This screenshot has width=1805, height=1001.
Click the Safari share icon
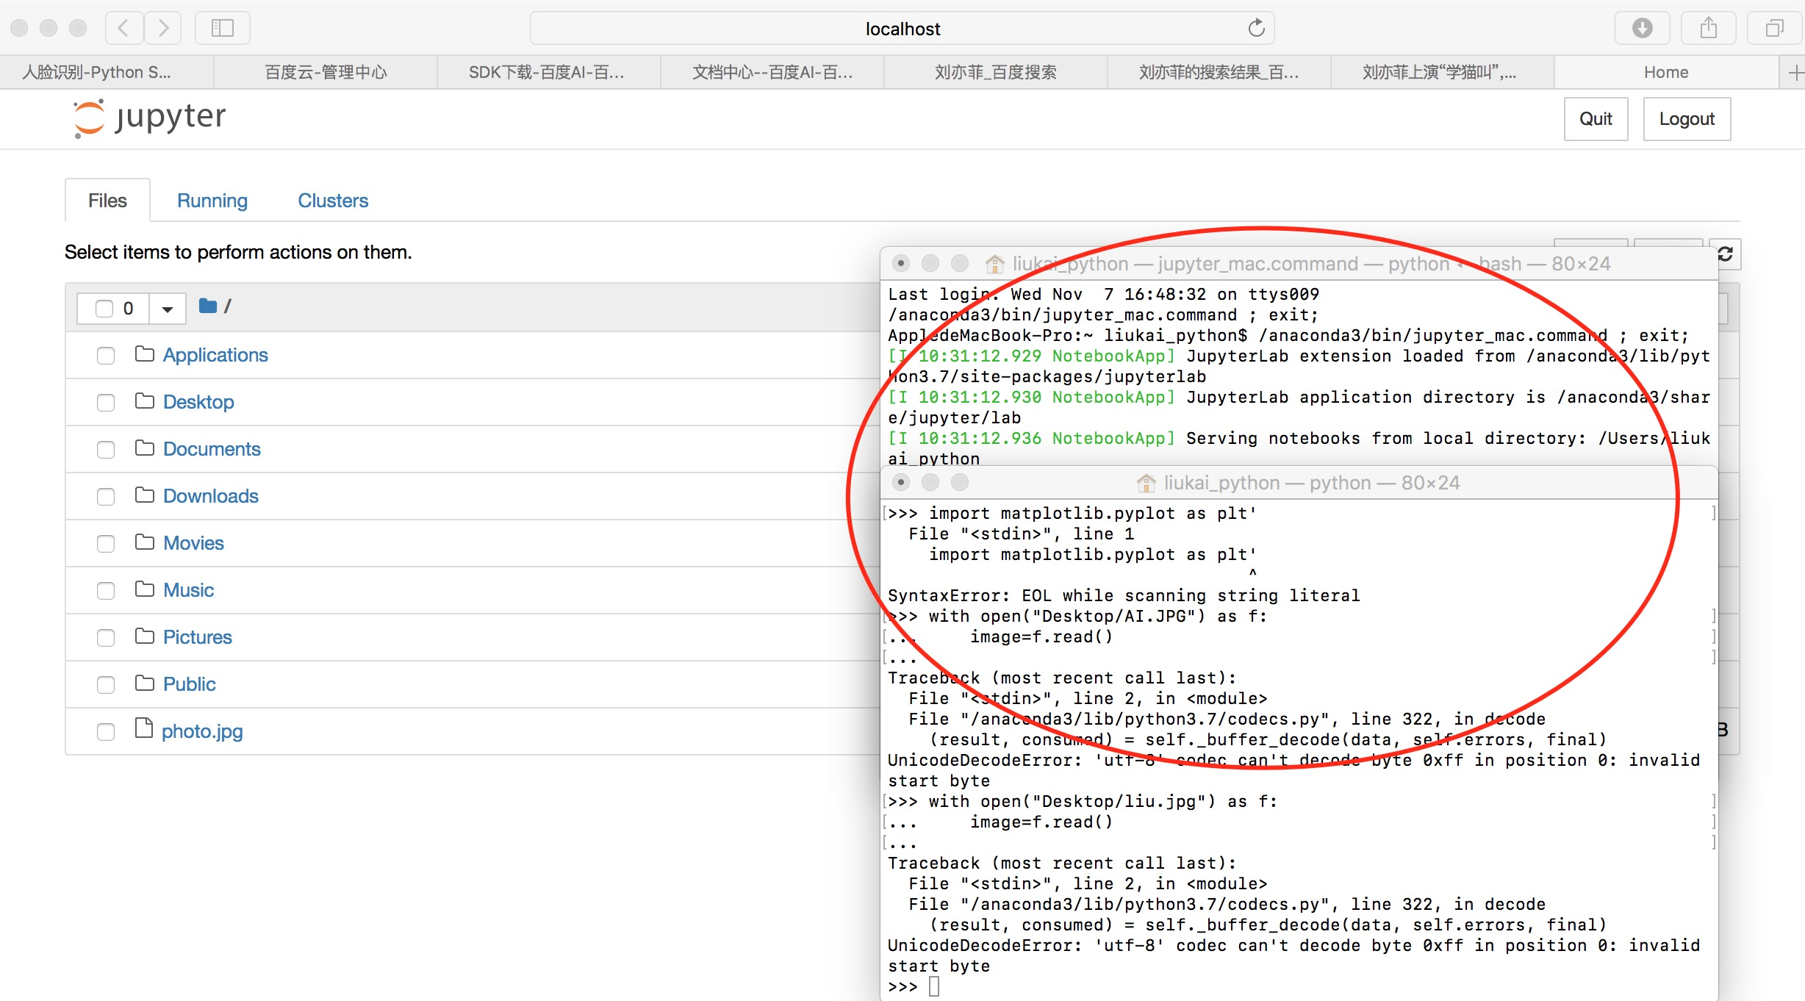pos(1709,28)
